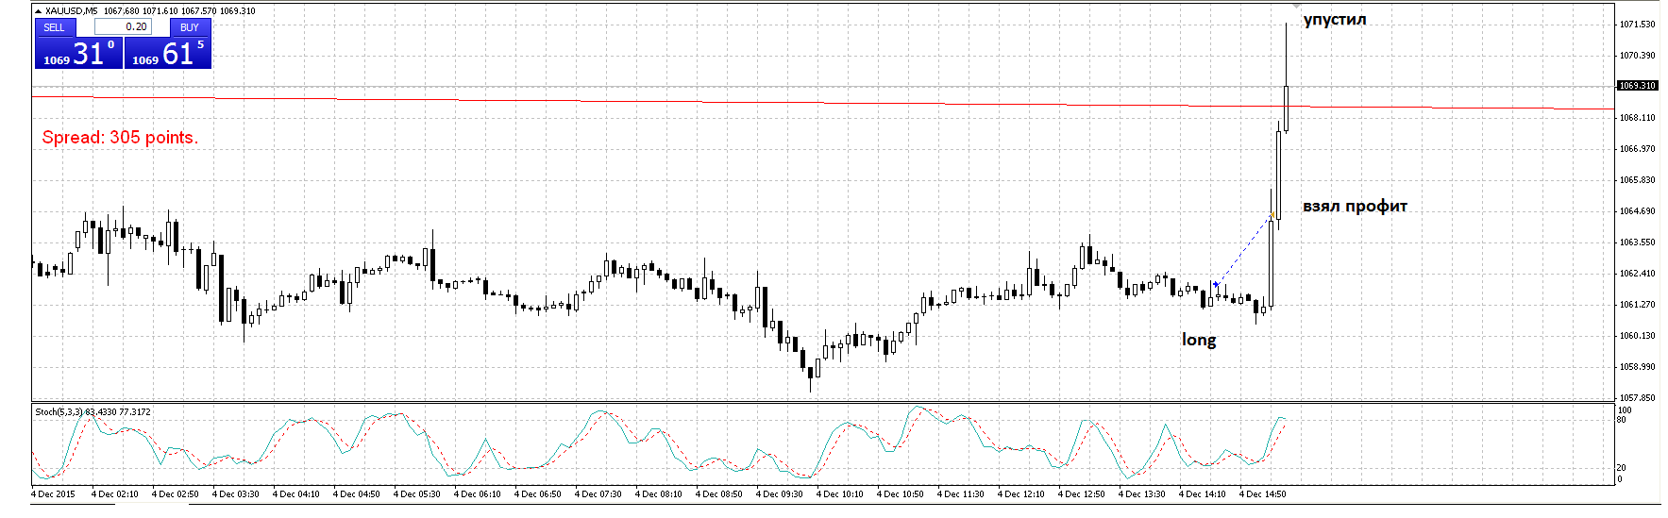1668x518 pixels.
Task: Select the 'упустил' text label
Action: pos(1335,20)
